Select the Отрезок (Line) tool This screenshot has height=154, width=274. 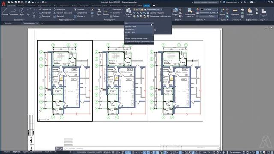click(x=5, y=12)
